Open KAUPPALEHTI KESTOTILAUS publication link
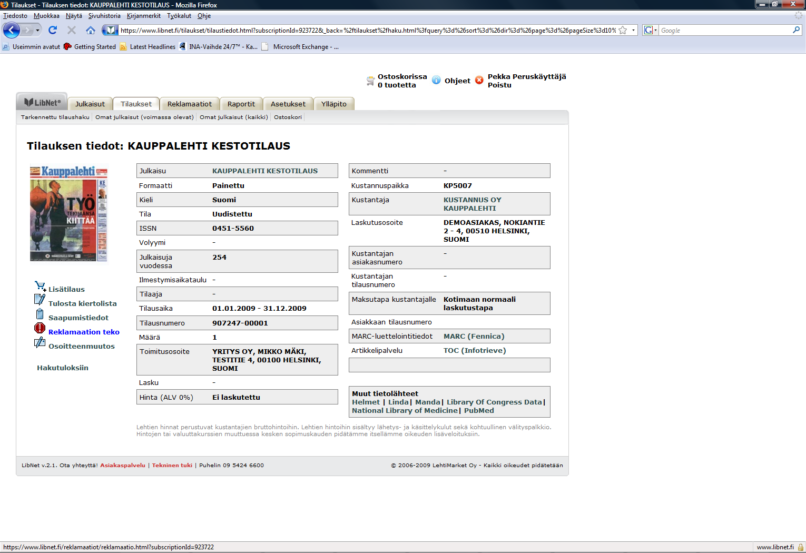This screenshot has height=553, width=806. pyautogui.click(x=265, y=171)
